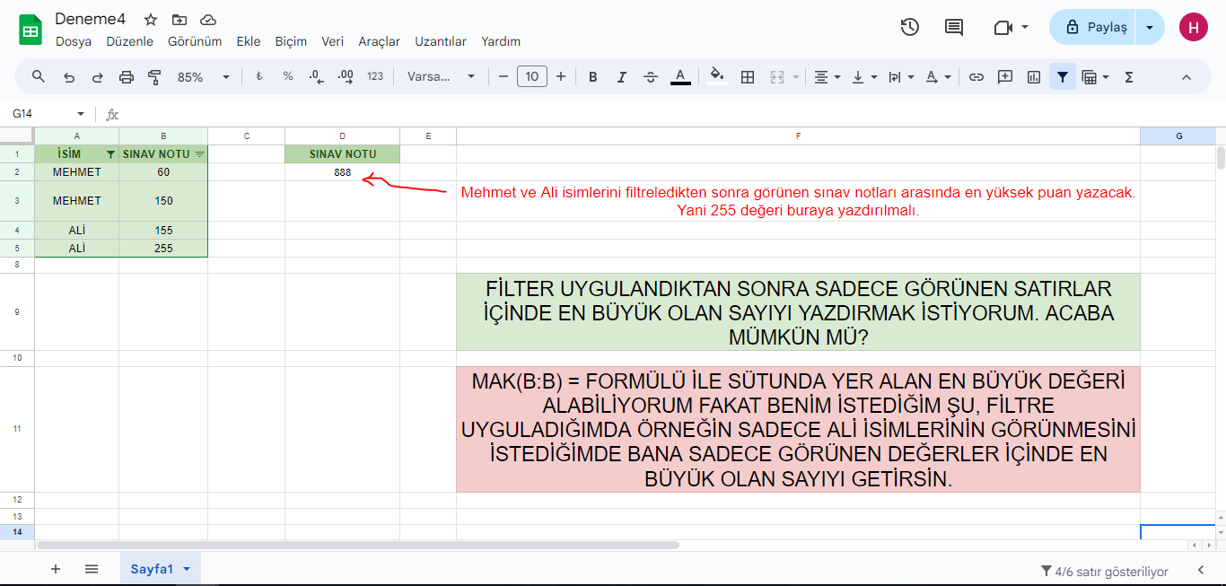
Task: Open the functions sigma menu
Action: coord(1129,77)
